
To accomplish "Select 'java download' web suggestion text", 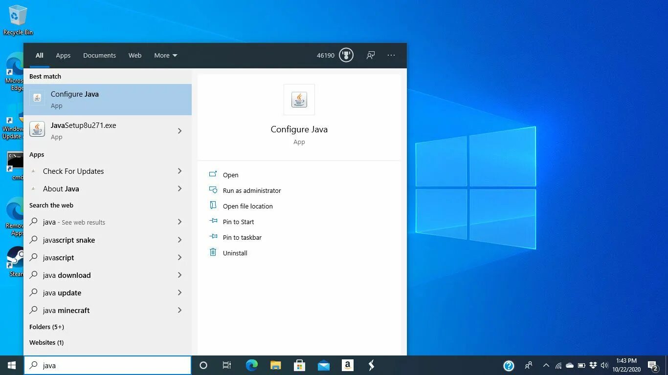I will pos(67,275).
